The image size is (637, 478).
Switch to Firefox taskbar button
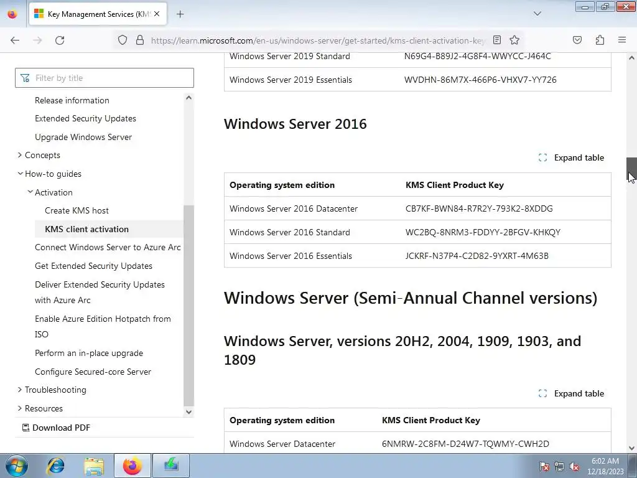pos(133,466)
